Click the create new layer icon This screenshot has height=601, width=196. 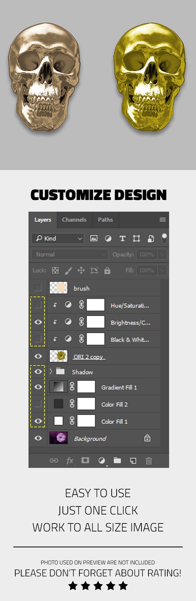click(133, 461)
